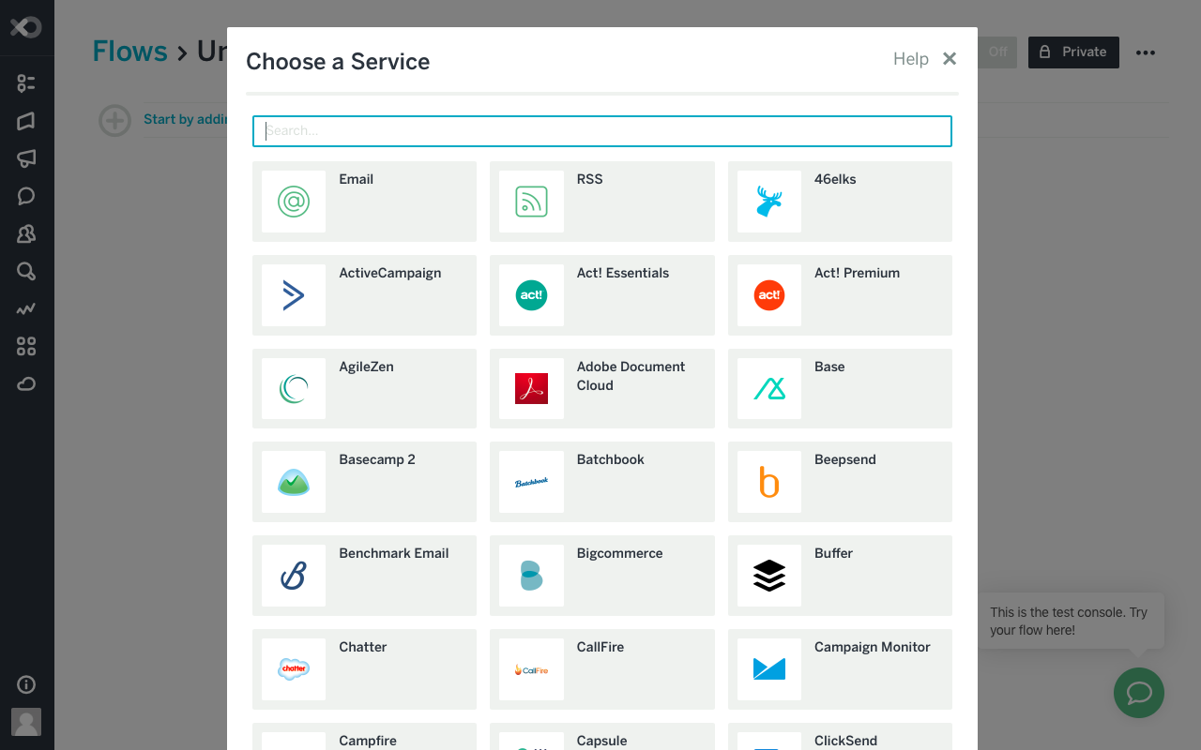Click the Buffer stacked layers icon

(x=769, y=576)
